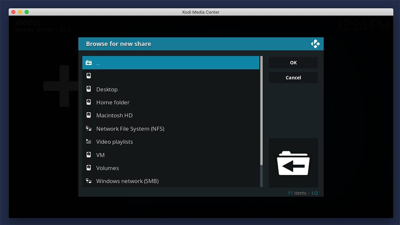
Task: Select the Video playlists entry
Action: (114, 142)
